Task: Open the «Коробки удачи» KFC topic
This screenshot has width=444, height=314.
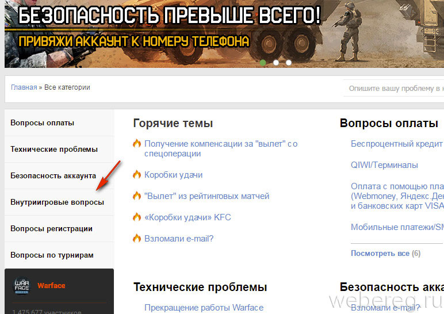Action: (x=187, y=217)
